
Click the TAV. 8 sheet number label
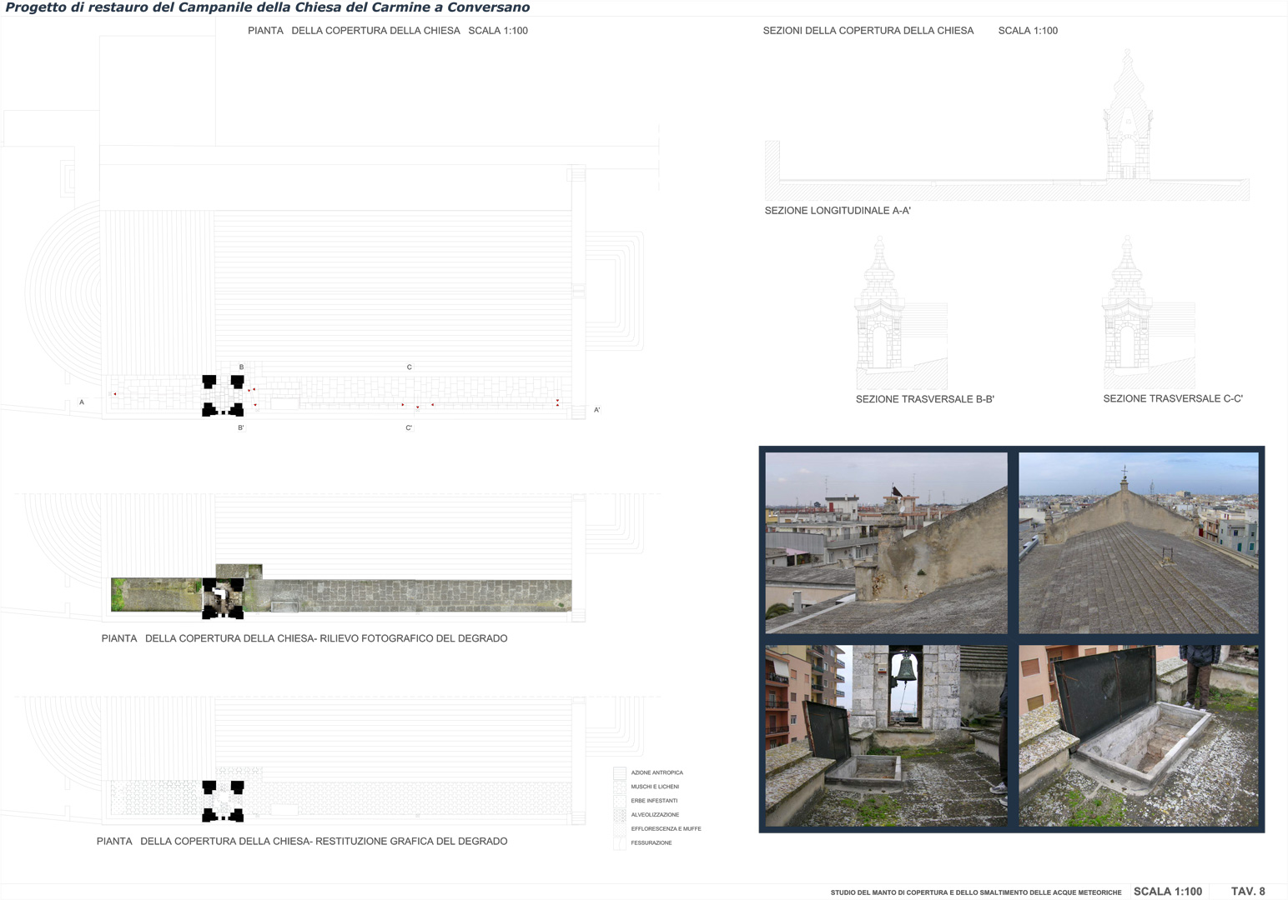pyautogui.click(x=1248, y=892)
